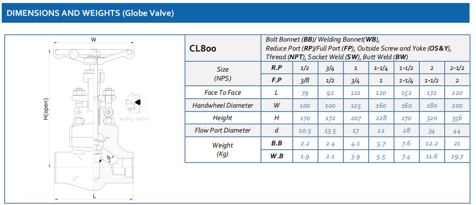
Task: Click the W dimension label above the handwheel
Action: click(94, 39)
